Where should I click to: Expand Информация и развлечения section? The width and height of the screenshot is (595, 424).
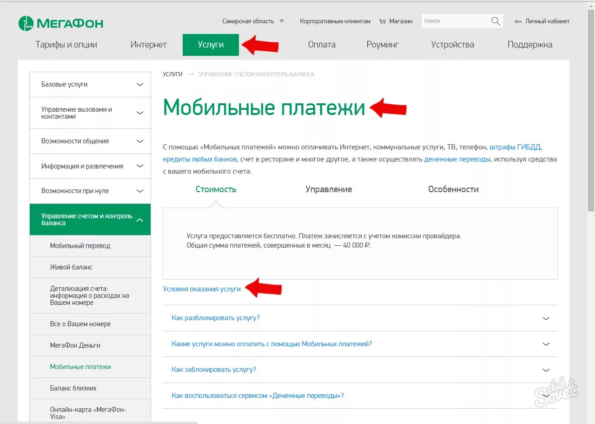(90, 166)
